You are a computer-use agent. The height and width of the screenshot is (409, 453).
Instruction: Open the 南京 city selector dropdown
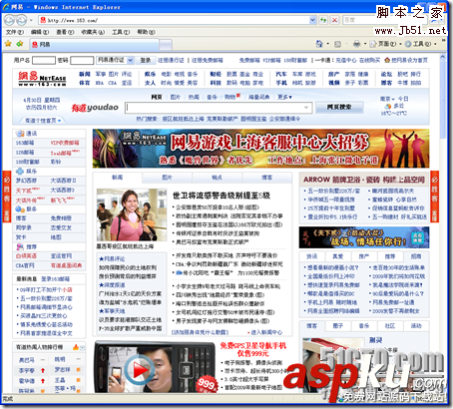pyautogui.click(x=387, y=99)
